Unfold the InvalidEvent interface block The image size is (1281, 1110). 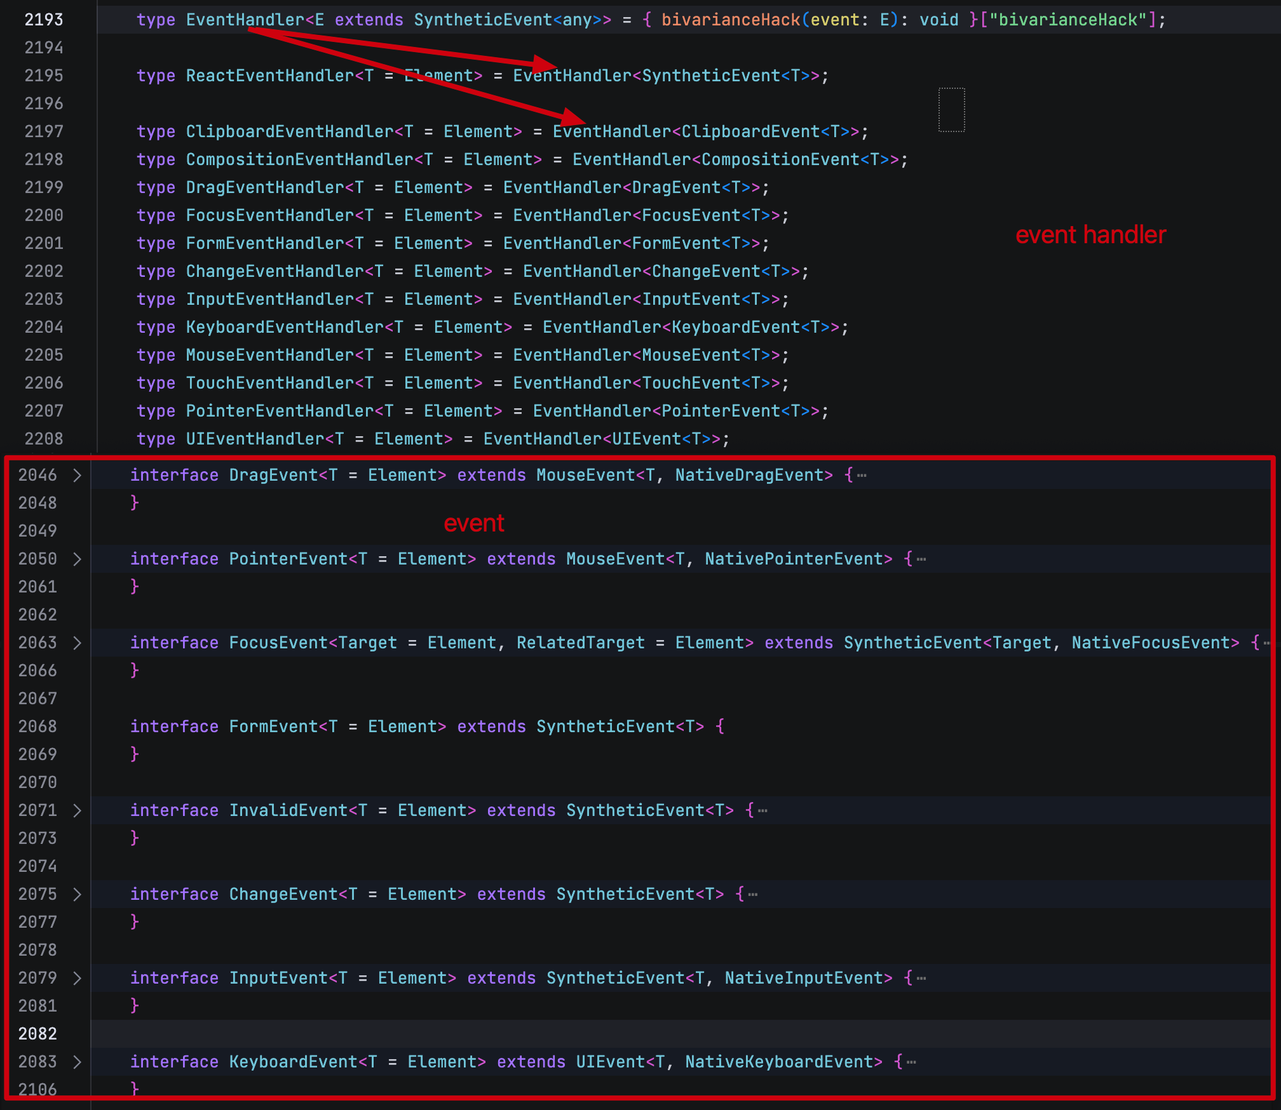click(x=77, y=810)
